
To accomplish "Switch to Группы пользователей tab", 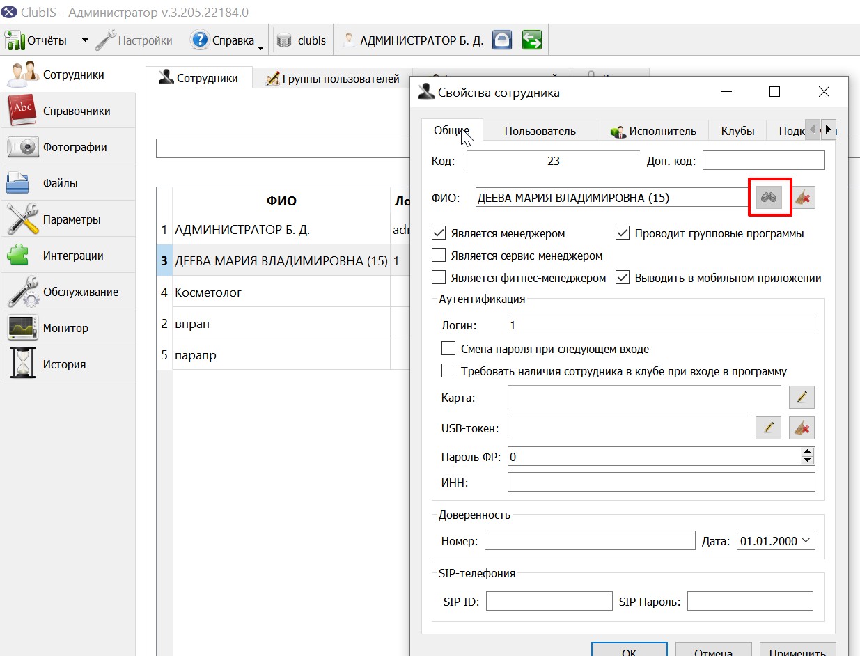I will click(x=332, y=79).
